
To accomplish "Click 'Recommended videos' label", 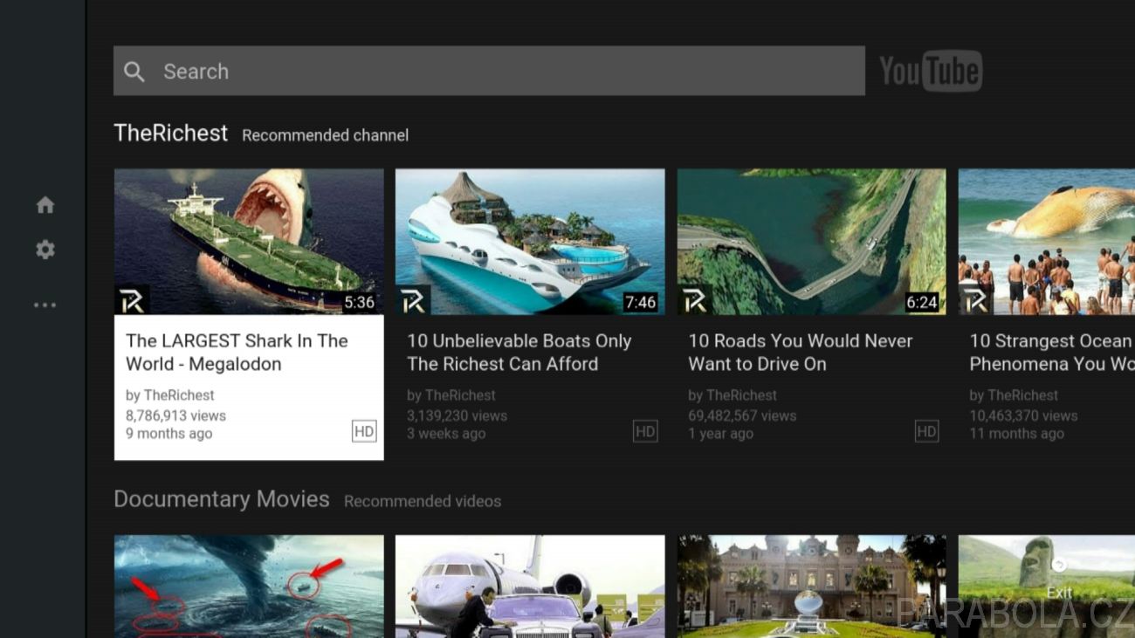I will [423, 501].
